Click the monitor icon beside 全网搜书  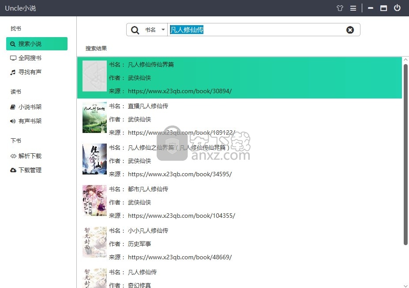(x=13, y=58)
